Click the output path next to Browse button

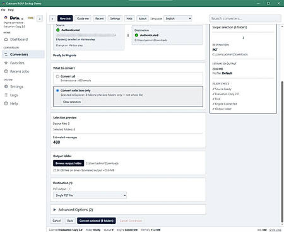tap(102, 163)
